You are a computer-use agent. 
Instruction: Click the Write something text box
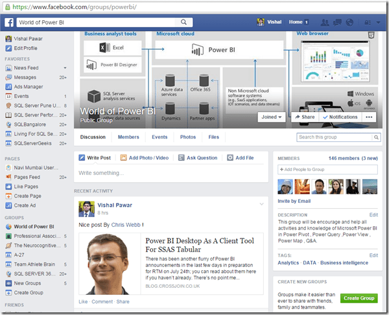click(171, 173)
